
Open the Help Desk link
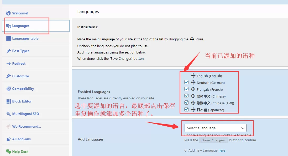(20, 152)
